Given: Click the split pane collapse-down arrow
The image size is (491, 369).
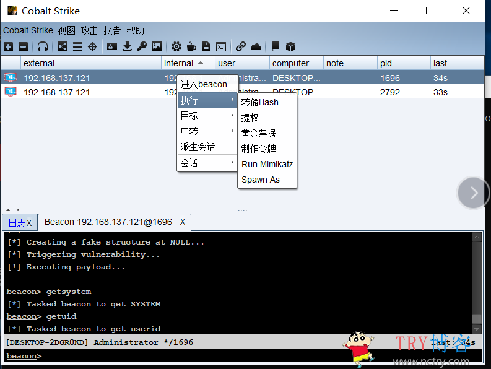Looking at the screenshot, I should [x=18, y=209].
